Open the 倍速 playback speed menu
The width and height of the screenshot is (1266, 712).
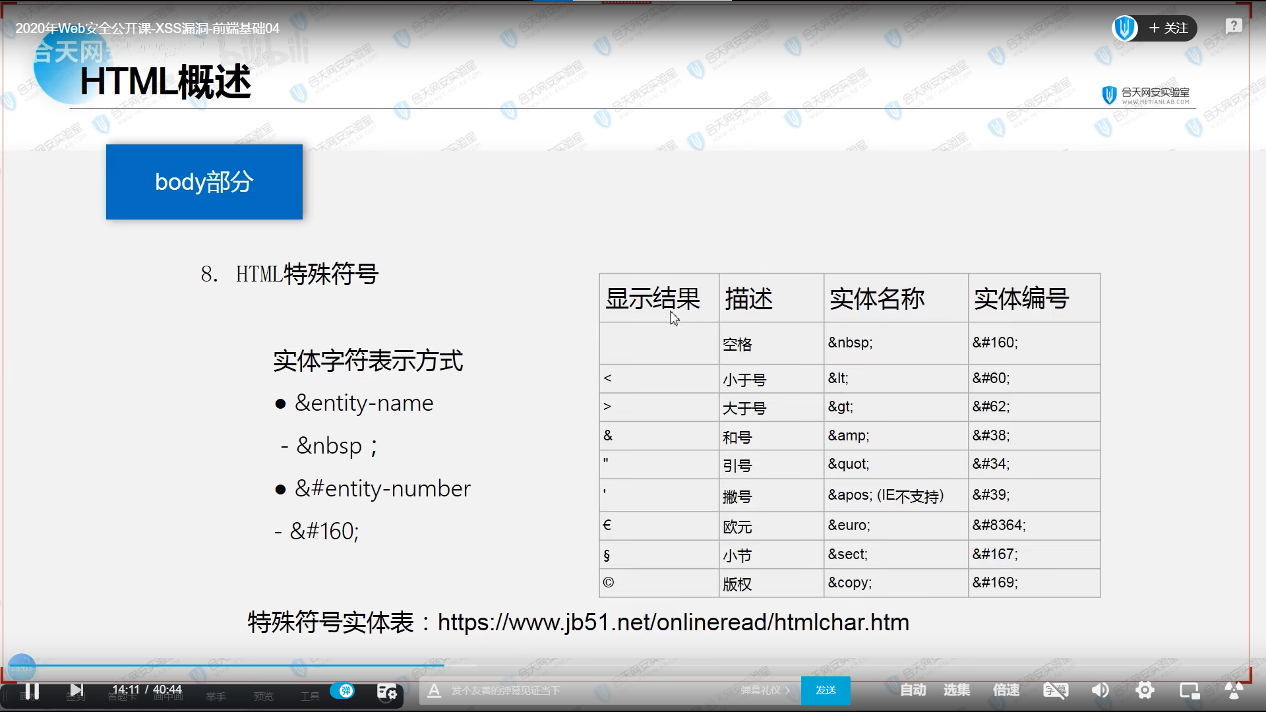point(1006,690)
